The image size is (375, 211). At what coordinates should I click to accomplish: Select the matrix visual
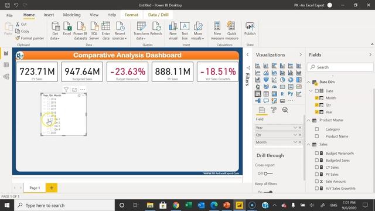coord(274,94)
